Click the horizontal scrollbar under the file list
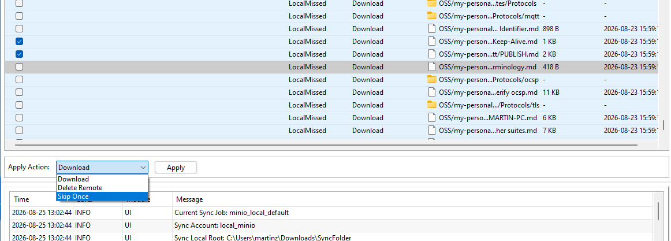The image size is (671, 241). coord(326,146)
